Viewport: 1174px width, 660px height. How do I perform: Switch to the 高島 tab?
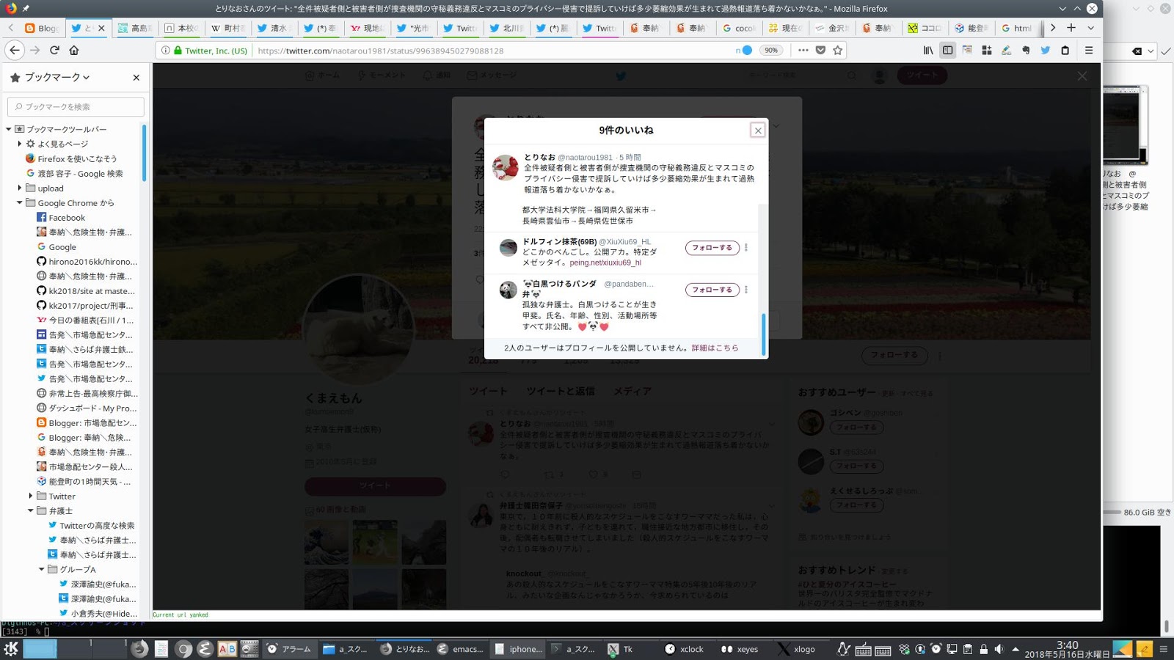[x=135, y=28]
